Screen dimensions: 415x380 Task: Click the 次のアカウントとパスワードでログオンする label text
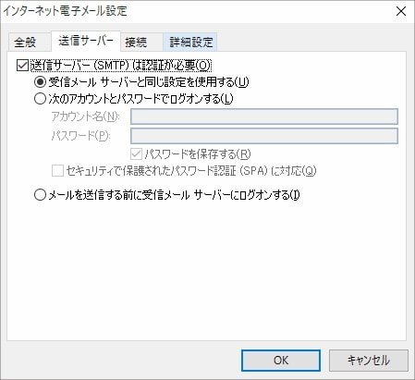[x=140, y=99]
